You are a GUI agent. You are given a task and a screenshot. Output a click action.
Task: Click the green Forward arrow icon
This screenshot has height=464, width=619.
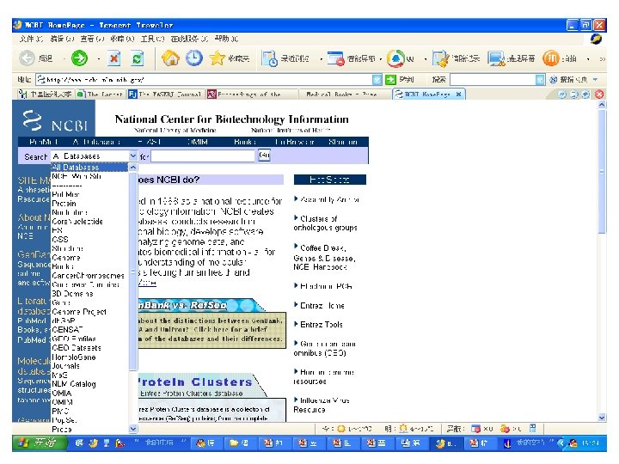79,58
